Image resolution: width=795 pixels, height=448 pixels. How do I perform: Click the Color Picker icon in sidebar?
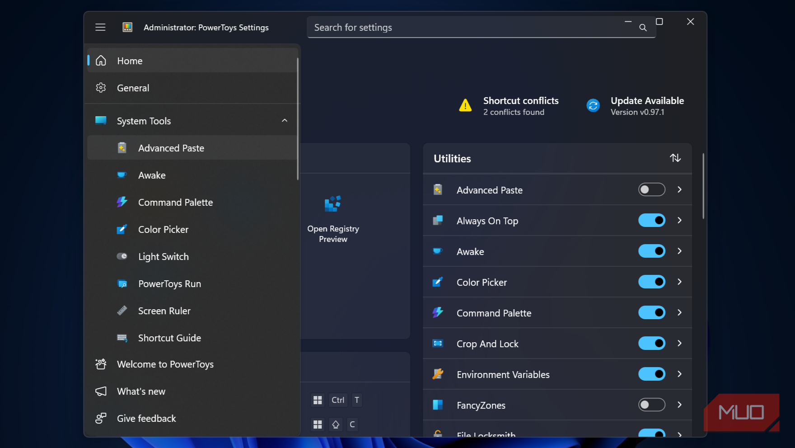coord(122,229)
